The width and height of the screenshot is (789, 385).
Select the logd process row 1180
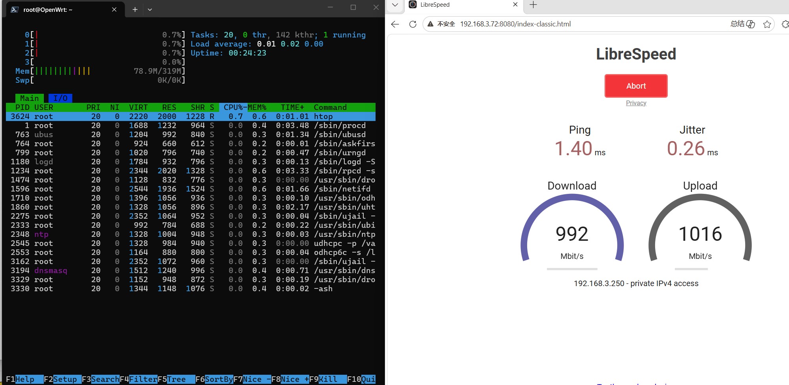(191, 162)
